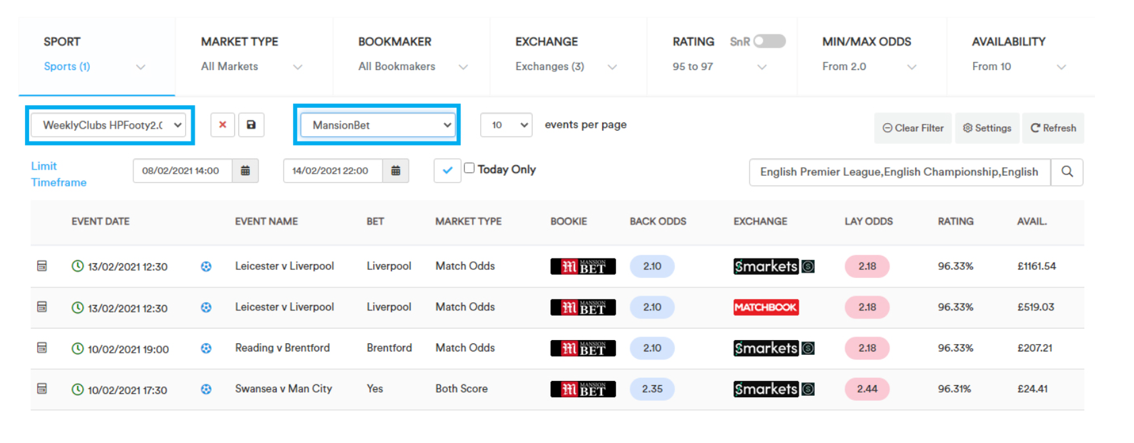
Task: Click availability value £24.41
Action: [1032, 389]
